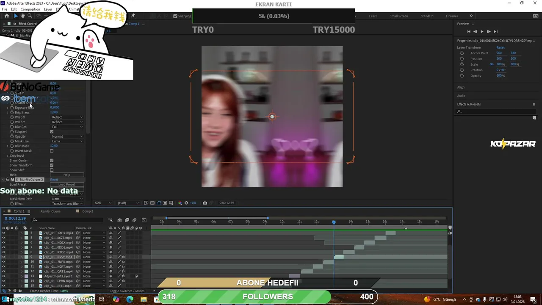
Task: Click Toggle Switches / Modes button
Action: coord(127,291)
